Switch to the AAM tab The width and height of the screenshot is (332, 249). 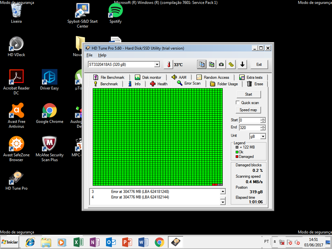[179, 77]
